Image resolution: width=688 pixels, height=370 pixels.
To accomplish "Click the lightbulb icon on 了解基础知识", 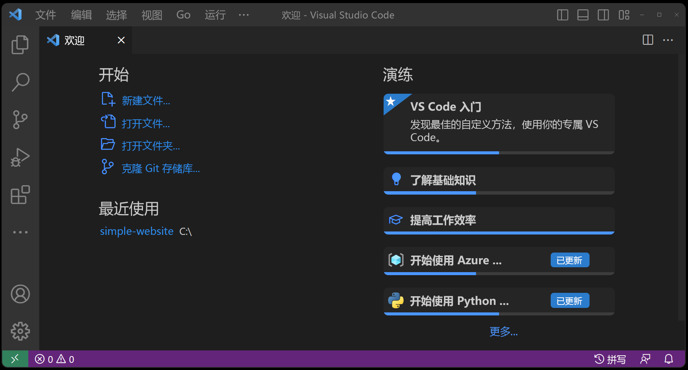I will point(396,179).
